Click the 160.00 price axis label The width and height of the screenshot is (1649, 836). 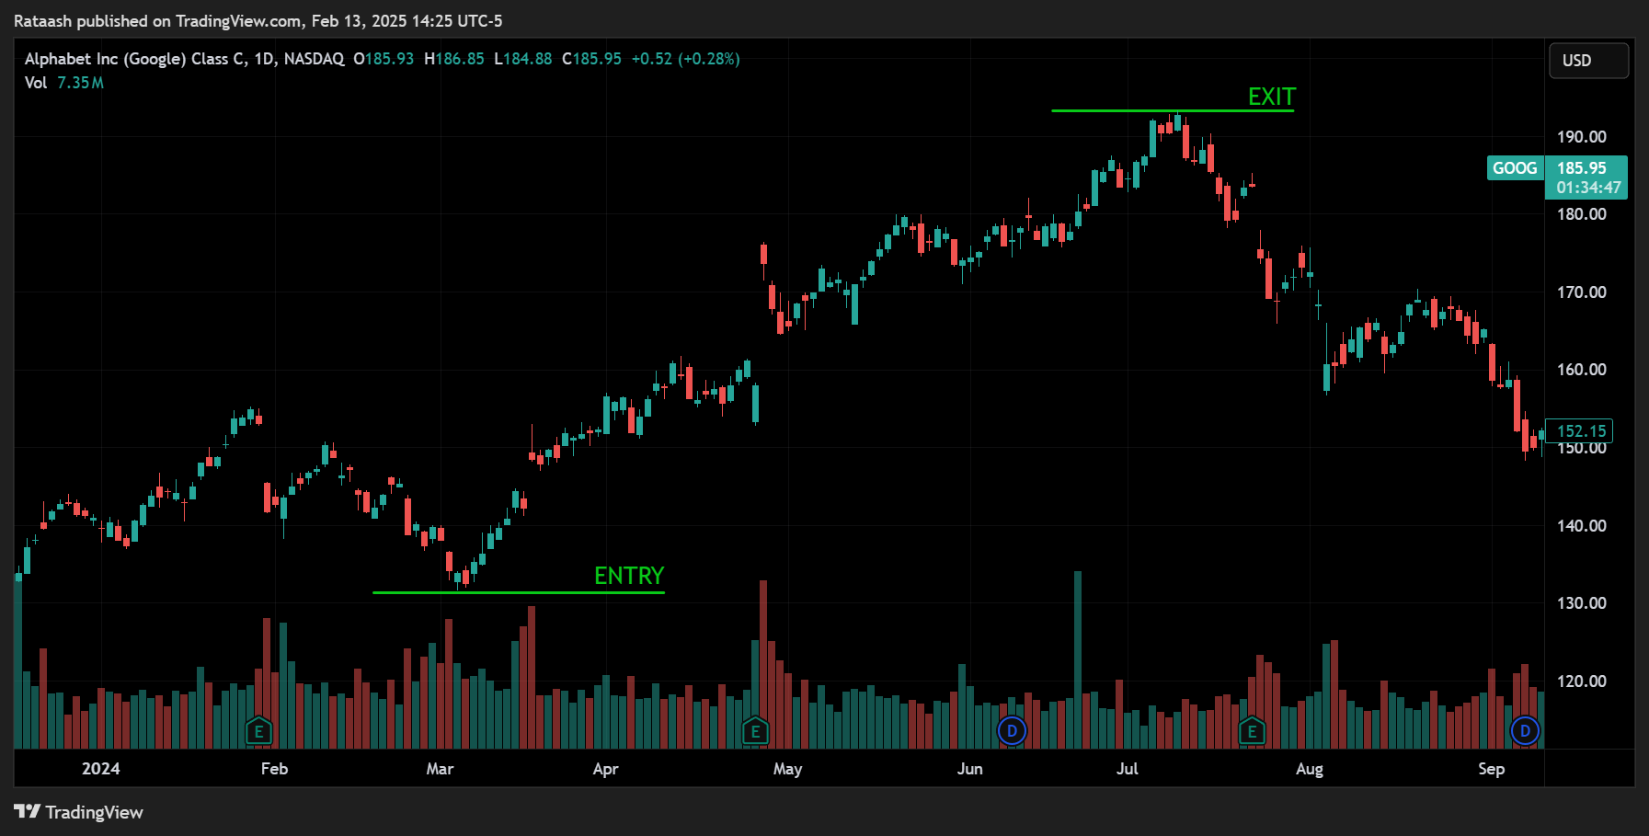[x=1582, y=370]
